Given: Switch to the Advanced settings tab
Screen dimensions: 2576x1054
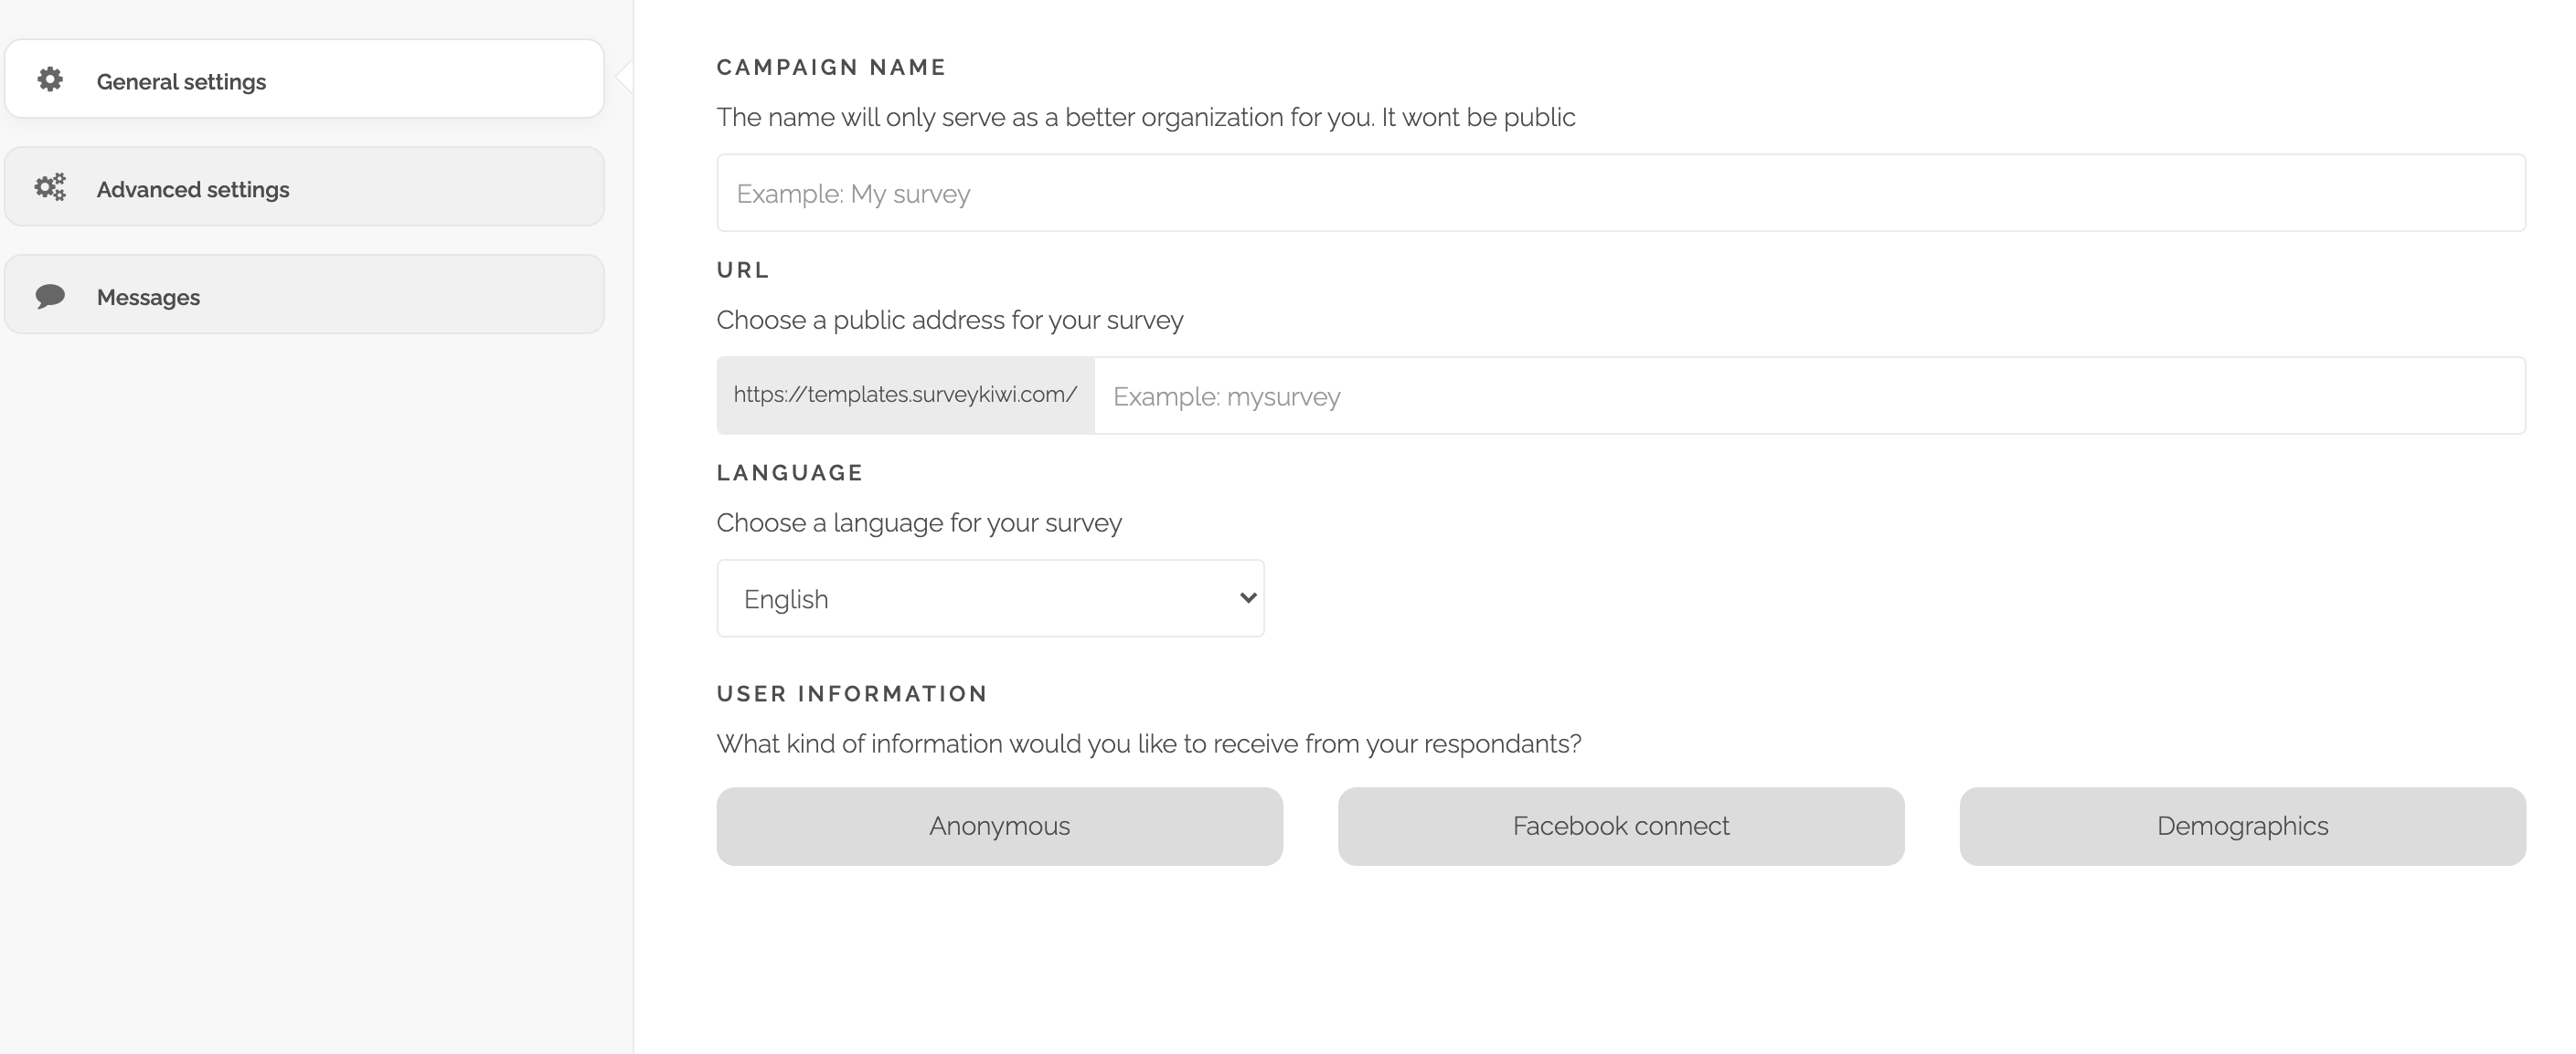Looking at the screenshot, I should [x=304, y=188].
